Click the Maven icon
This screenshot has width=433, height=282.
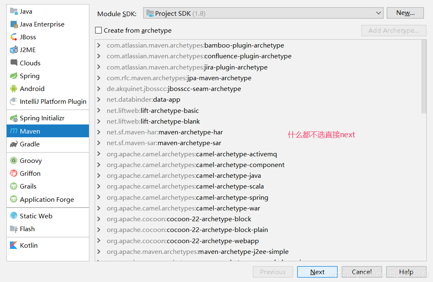pyautogui.click(x=14, y=131)
